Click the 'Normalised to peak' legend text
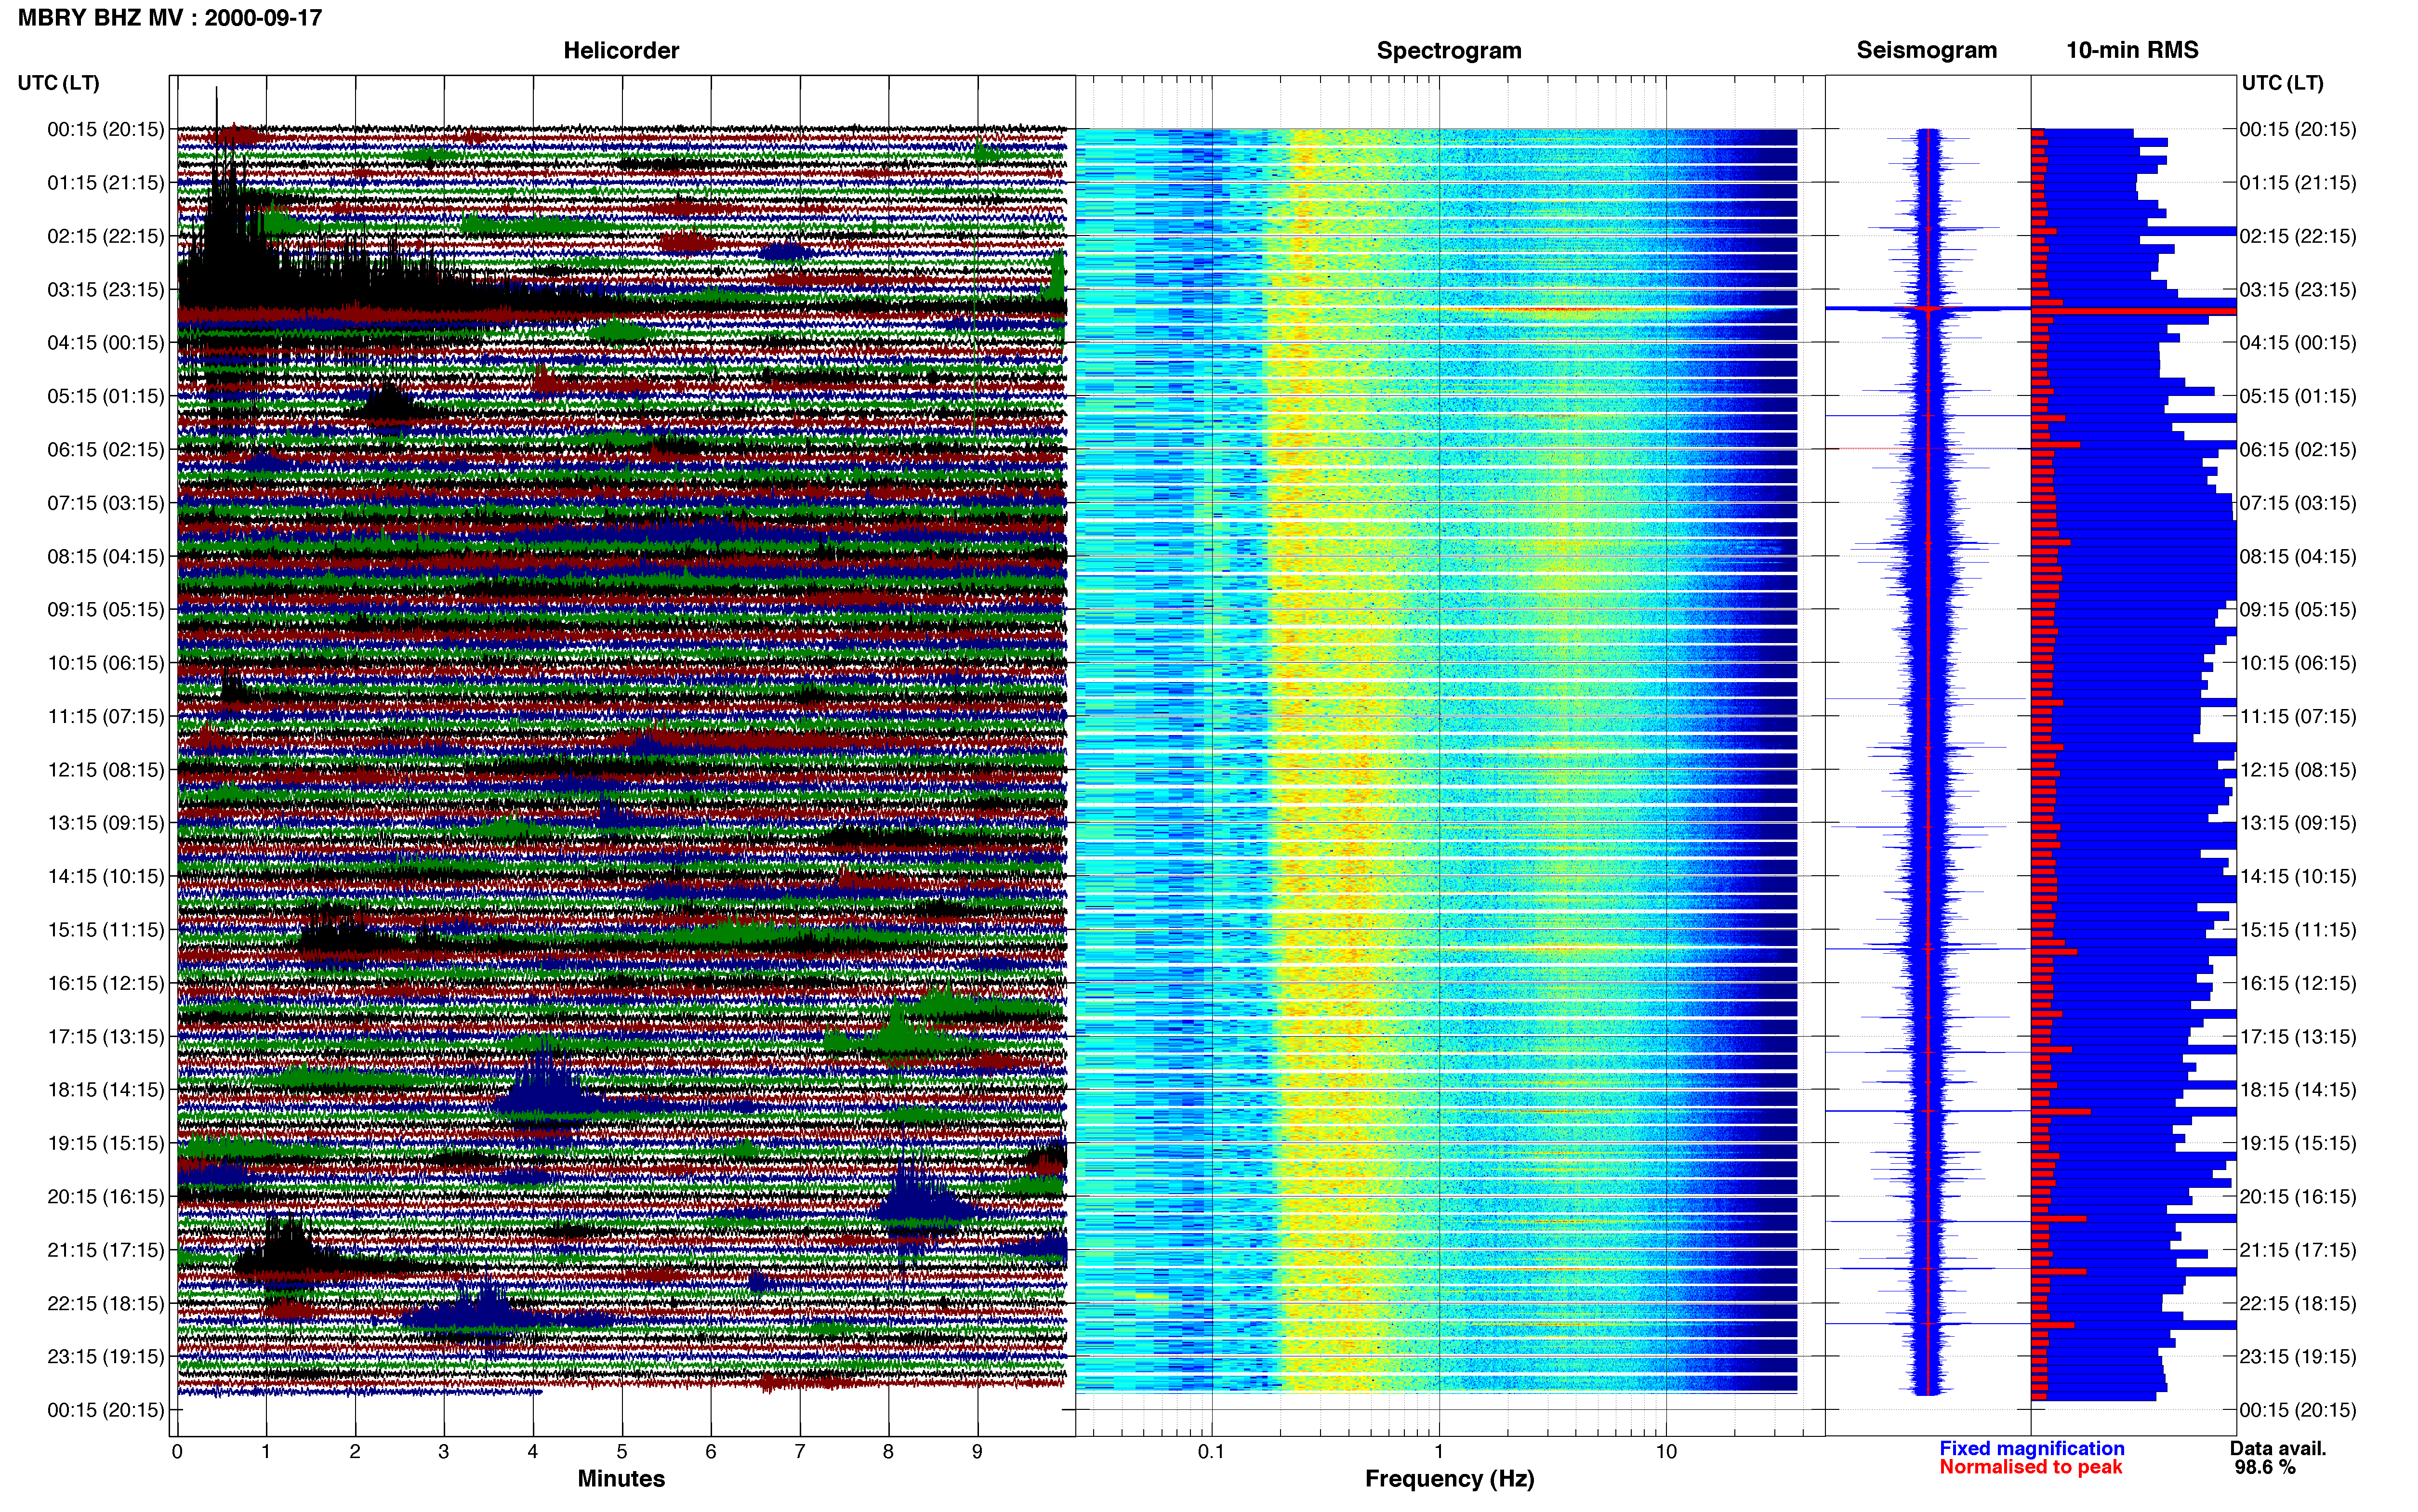This screenshot has height=1512, width=2418. [x=2030, y=1467]
